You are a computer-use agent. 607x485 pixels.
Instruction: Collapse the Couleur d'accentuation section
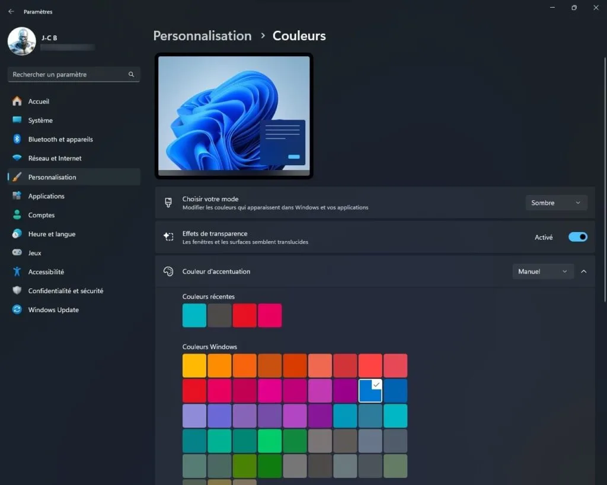[x=584, y=271]
